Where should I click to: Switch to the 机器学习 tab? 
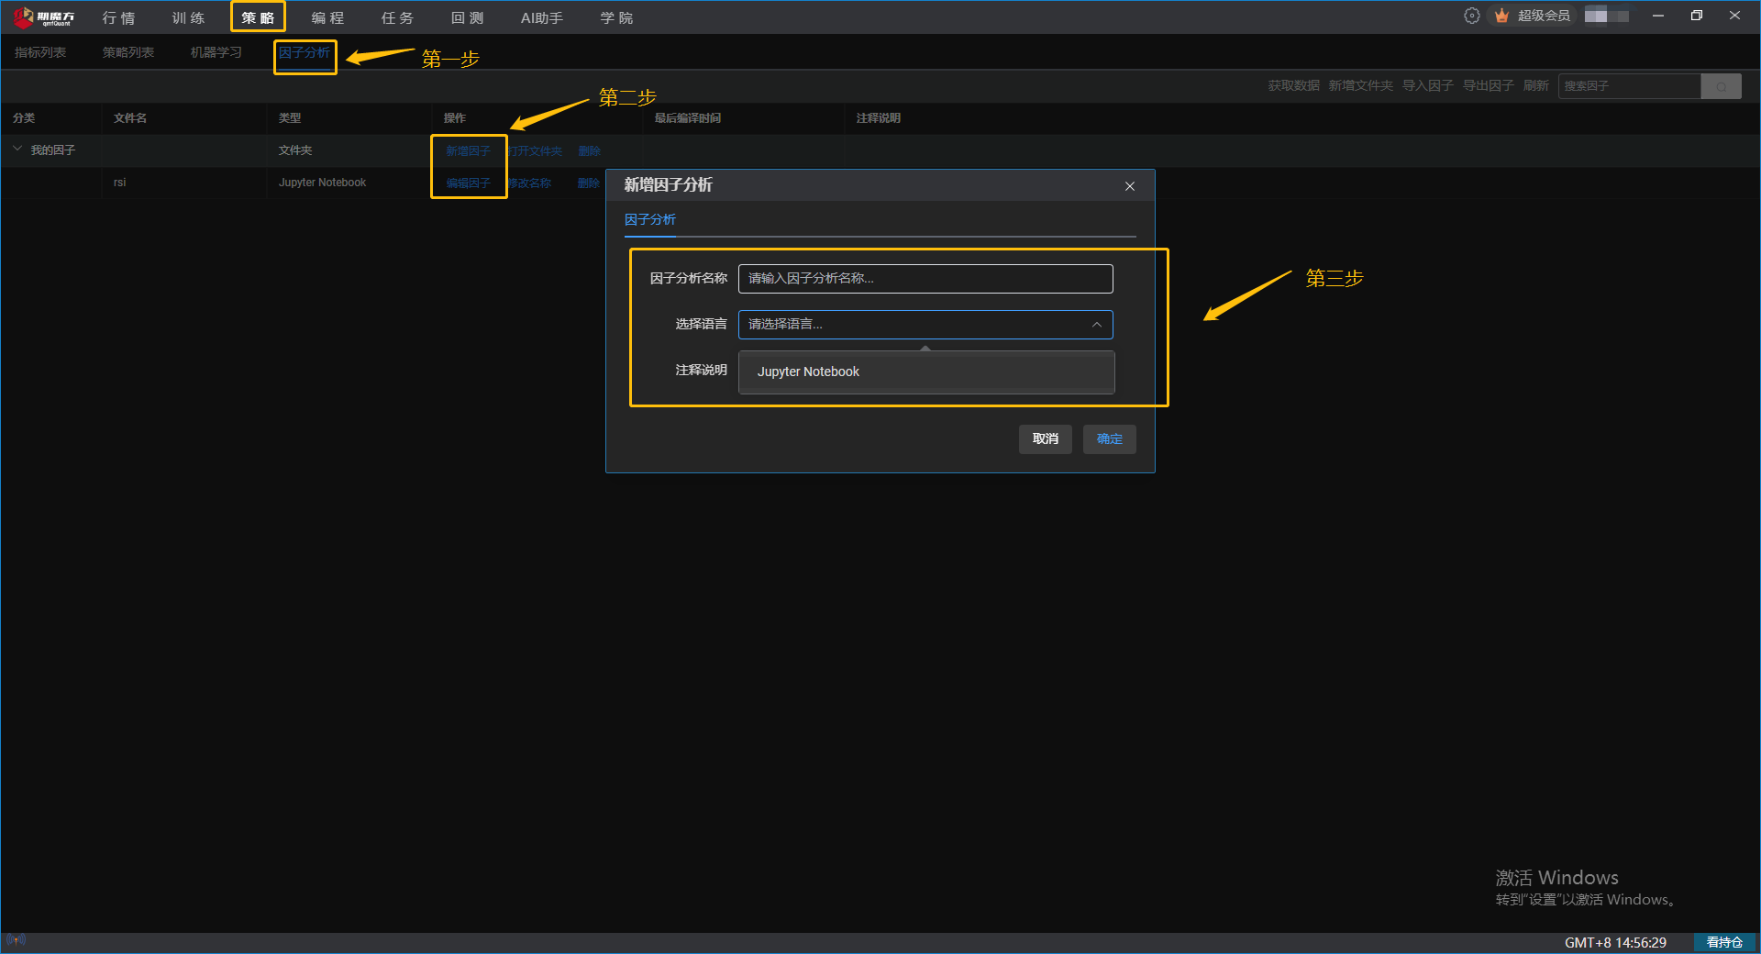coord(216,52)
